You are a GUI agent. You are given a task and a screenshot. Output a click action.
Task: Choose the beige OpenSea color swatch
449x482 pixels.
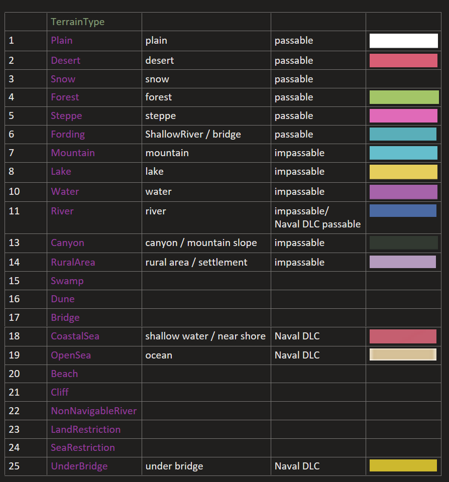(x=403, y=354)
